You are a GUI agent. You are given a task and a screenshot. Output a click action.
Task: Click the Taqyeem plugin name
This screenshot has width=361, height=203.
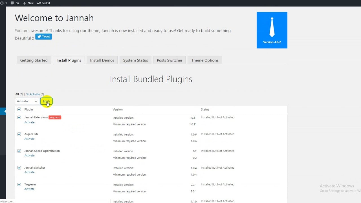[30, 184]
